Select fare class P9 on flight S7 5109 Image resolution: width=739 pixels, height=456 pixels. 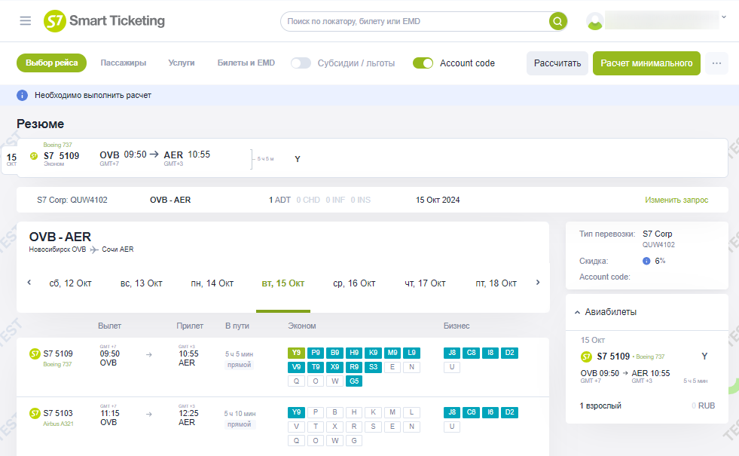coord(316,353)
